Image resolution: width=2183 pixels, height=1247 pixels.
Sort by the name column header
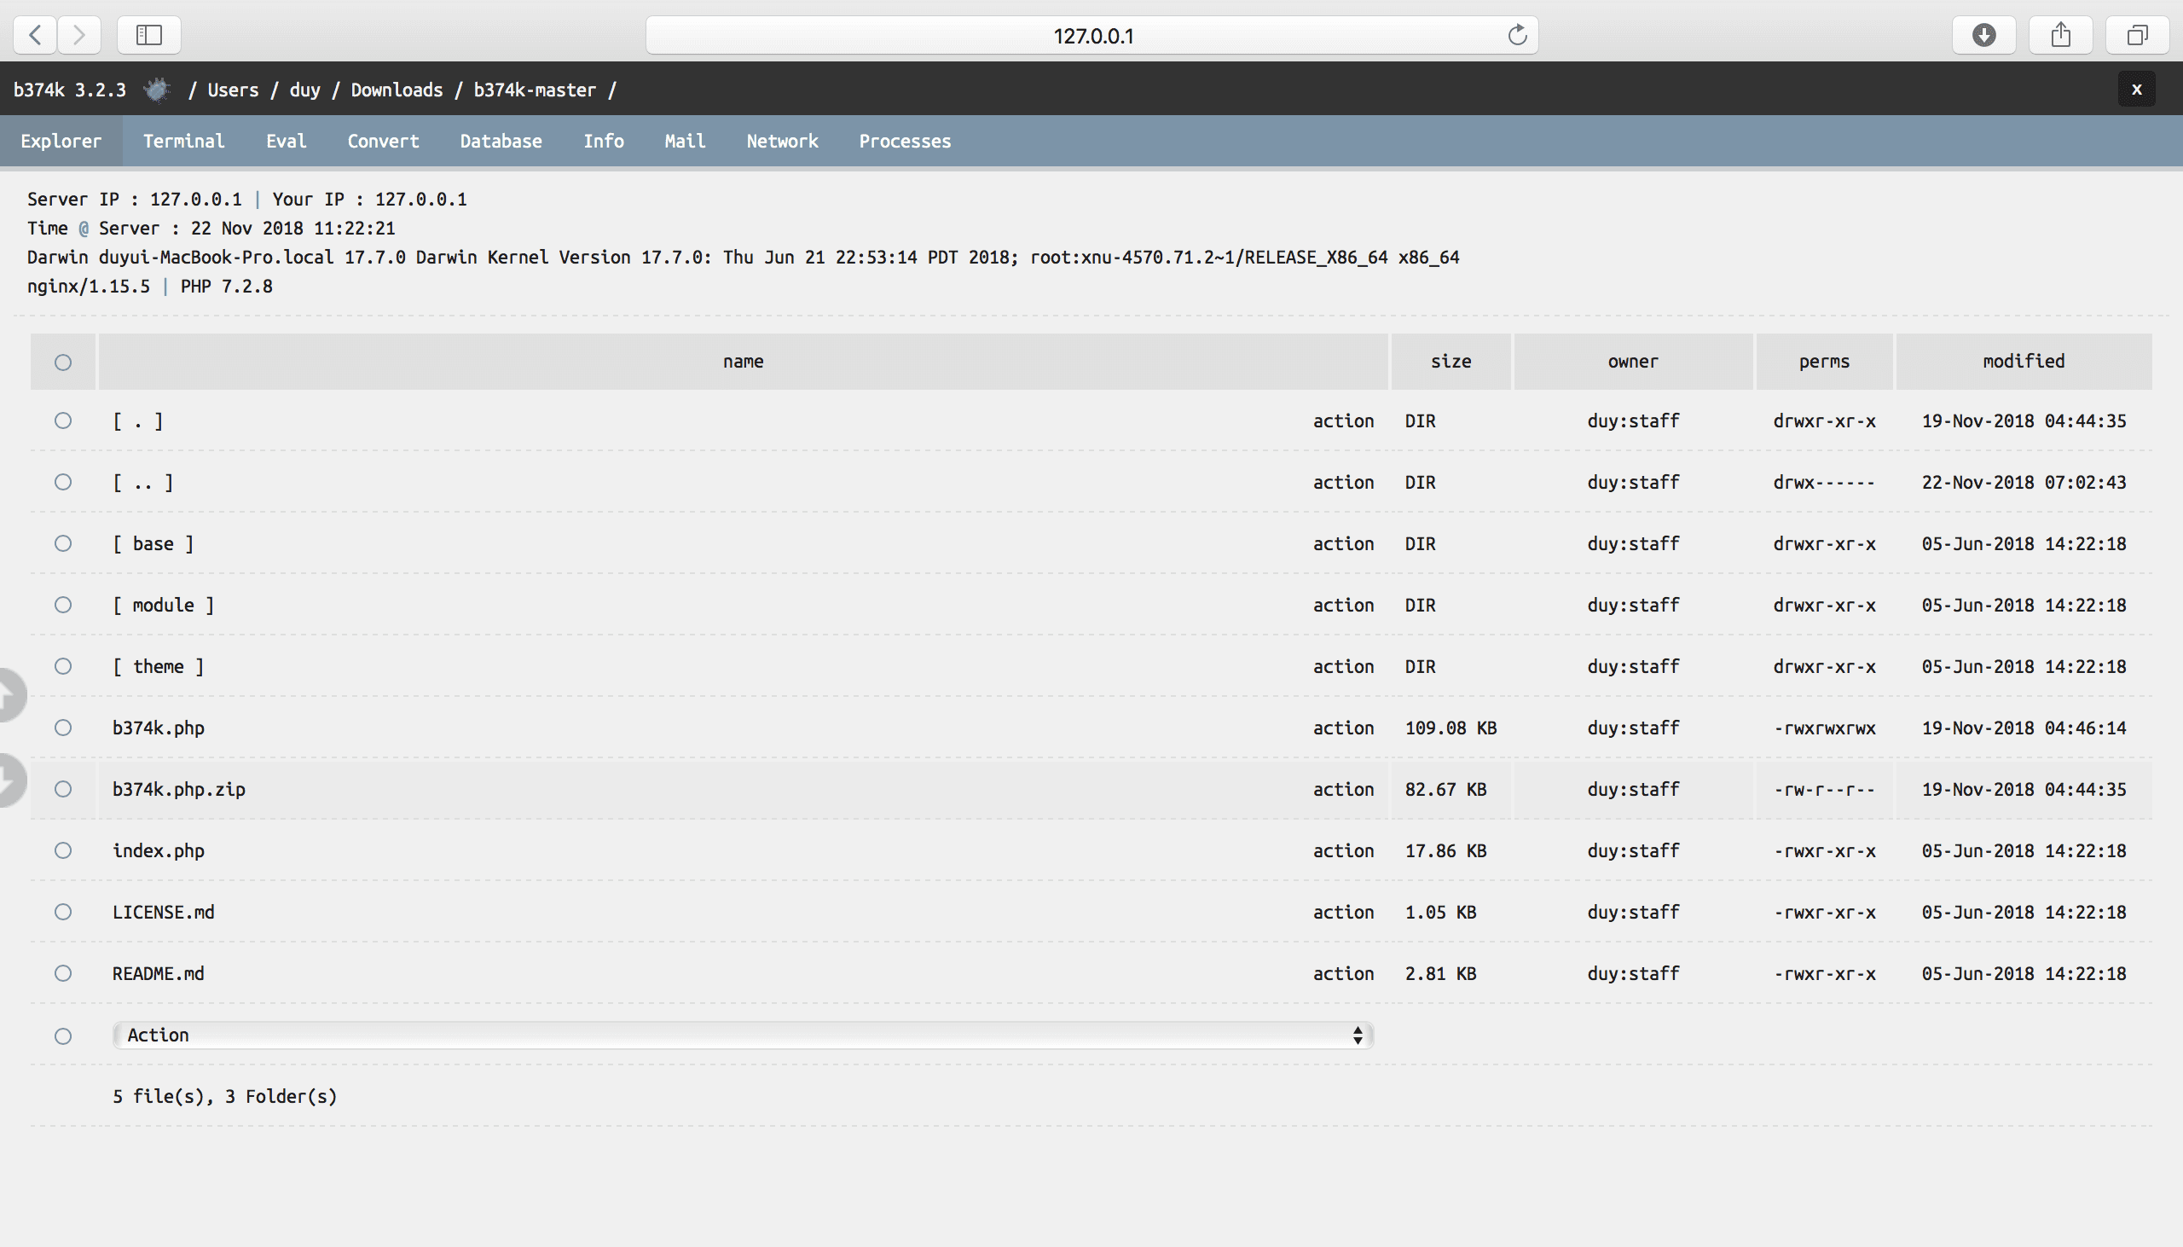click(x=743, y=362)
